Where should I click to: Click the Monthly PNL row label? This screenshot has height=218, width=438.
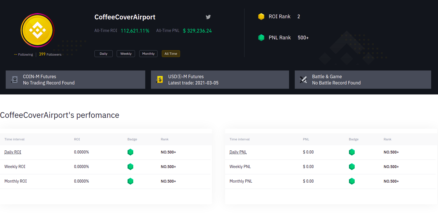tap(241, 181)
